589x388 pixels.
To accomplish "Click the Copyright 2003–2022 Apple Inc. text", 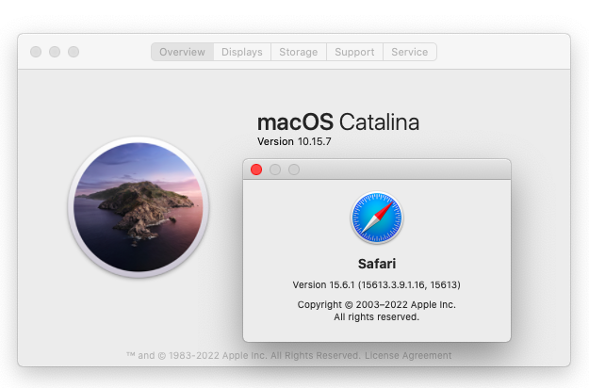I will [376, 304].
